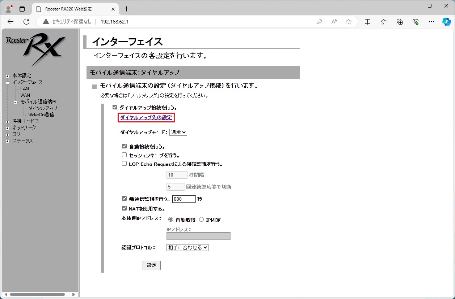The image size is (455, 299).
Task: Open the favorites list icon
Action: tap(384, 22)
